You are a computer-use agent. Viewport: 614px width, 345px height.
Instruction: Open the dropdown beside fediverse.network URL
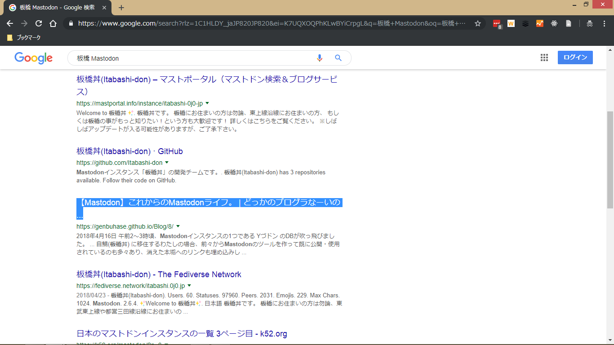tap(189, 286)
